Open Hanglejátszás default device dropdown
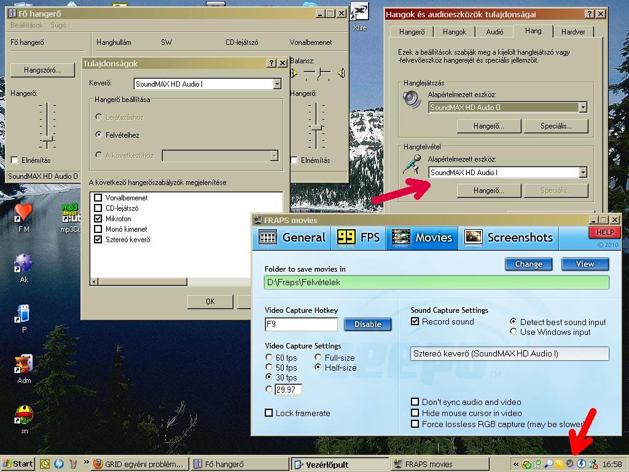The width and height of the screenshot is (629, 472). [x=583, y=107]
